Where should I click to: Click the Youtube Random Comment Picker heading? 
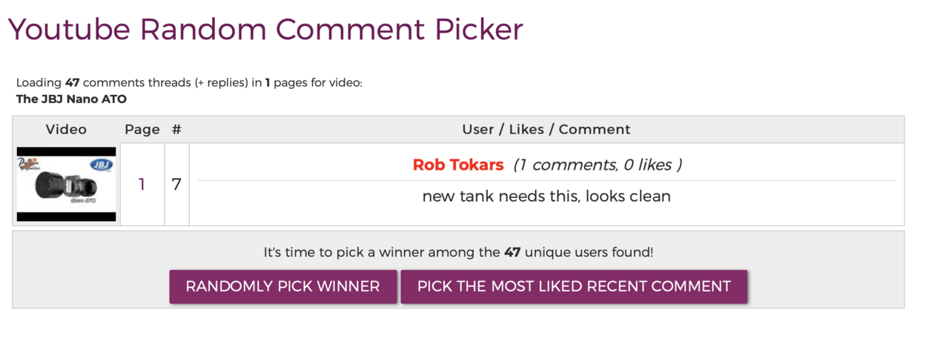point(265,30)
